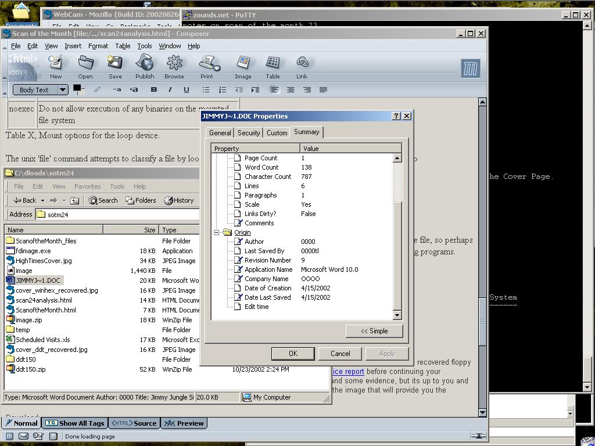Click the << Simple button

point(374,331)
